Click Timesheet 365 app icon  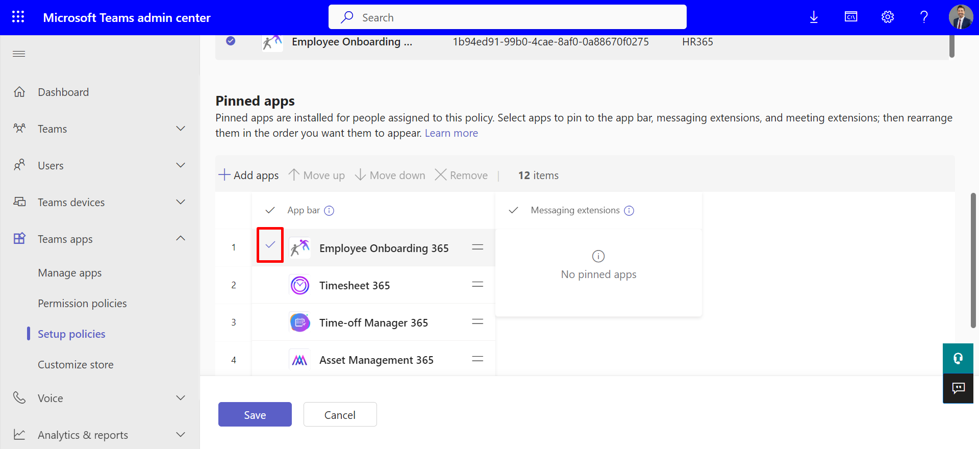pos(300,285)
